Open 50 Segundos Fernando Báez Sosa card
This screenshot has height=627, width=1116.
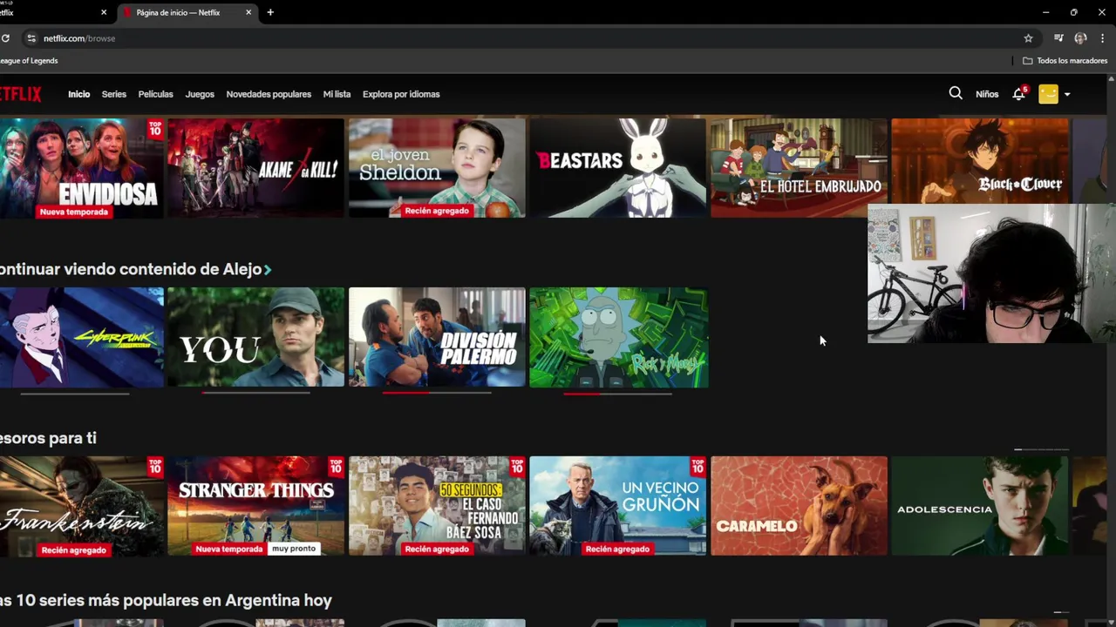click(437, 506)
